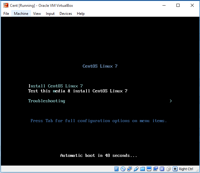This screenshot has height=173, width=200.
Task: Click the "Press Tab for full configuration" hint
Action: point(99,121)
